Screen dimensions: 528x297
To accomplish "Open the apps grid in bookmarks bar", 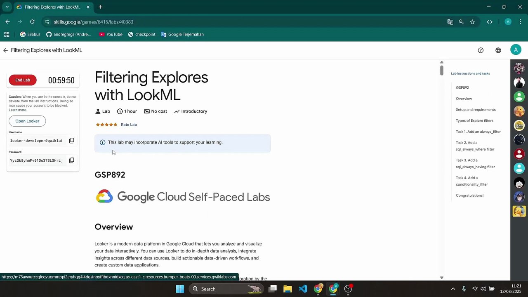I will point(7,34).
